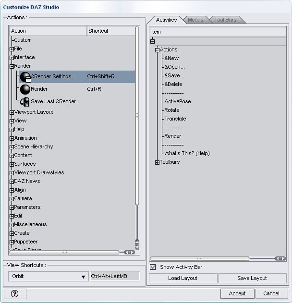Select the Render item in Activities tree
This screenshot has height=303, width=292.
click(x=173, y=136)
